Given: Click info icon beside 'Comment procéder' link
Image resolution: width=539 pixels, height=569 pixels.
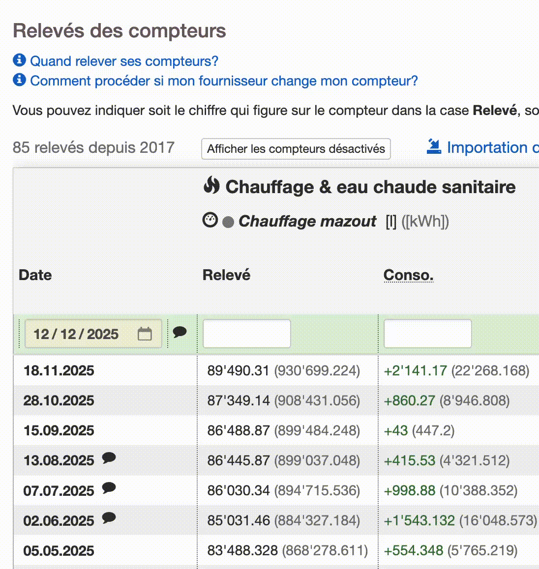Looking at the screenshot, I should point(19,80).
